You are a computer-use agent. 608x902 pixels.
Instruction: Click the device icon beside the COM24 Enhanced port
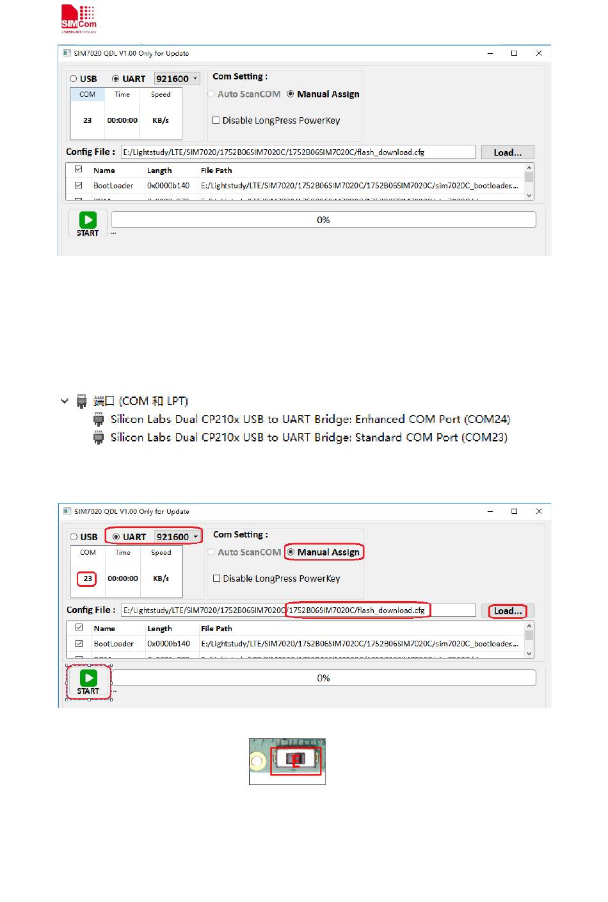[99, 420]
